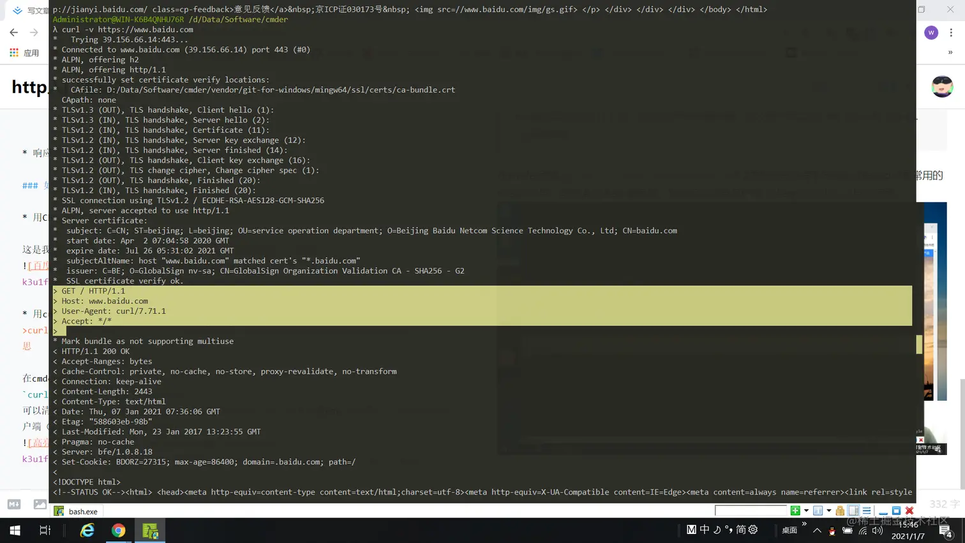This screenshot has width=965, height=543.
Task: Click the insert image icon in the editor
Action: [x=40, y=504]
